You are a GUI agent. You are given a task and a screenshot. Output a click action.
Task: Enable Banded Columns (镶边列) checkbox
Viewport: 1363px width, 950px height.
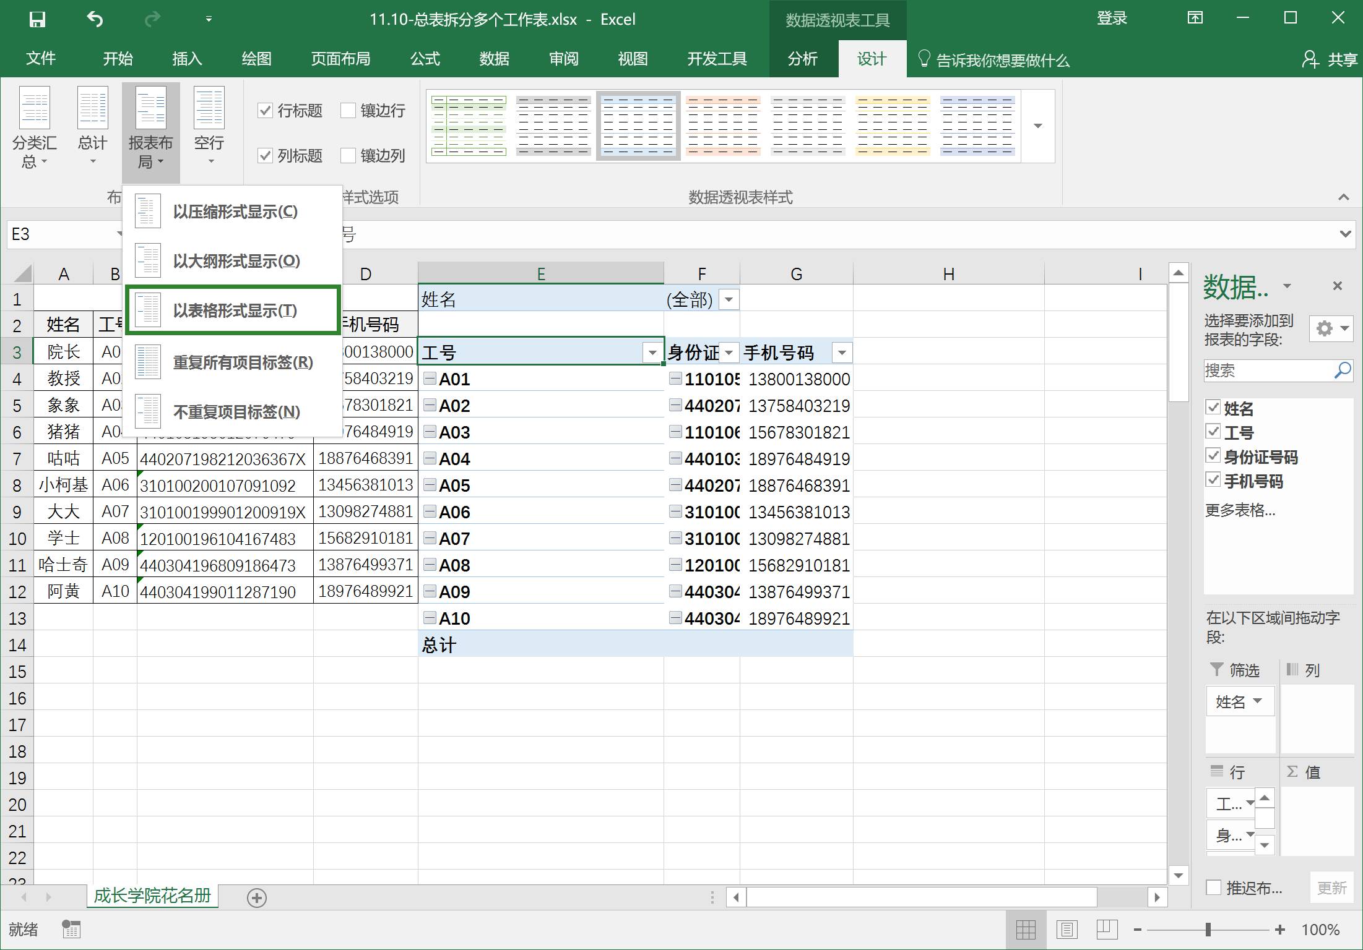click(348, 155)
